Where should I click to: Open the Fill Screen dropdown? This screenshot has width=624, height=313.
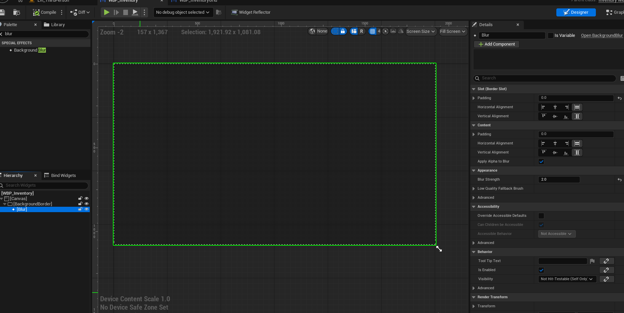[453, 31]
